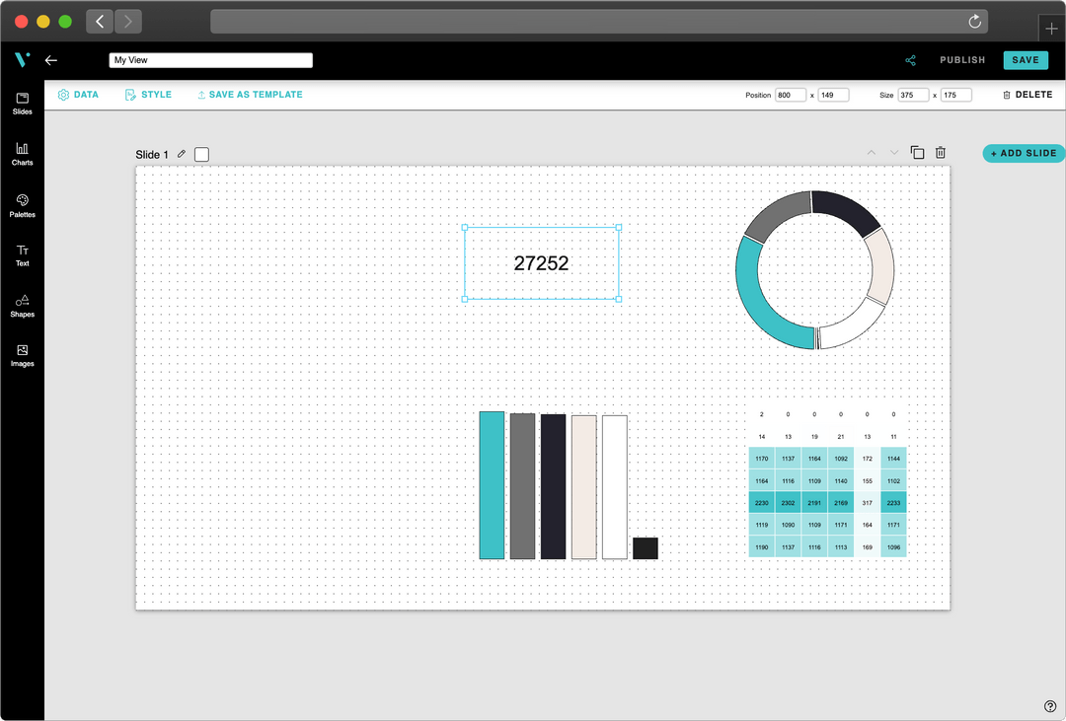Open the Text panel in the sidebar

click(x=21, y=254)
